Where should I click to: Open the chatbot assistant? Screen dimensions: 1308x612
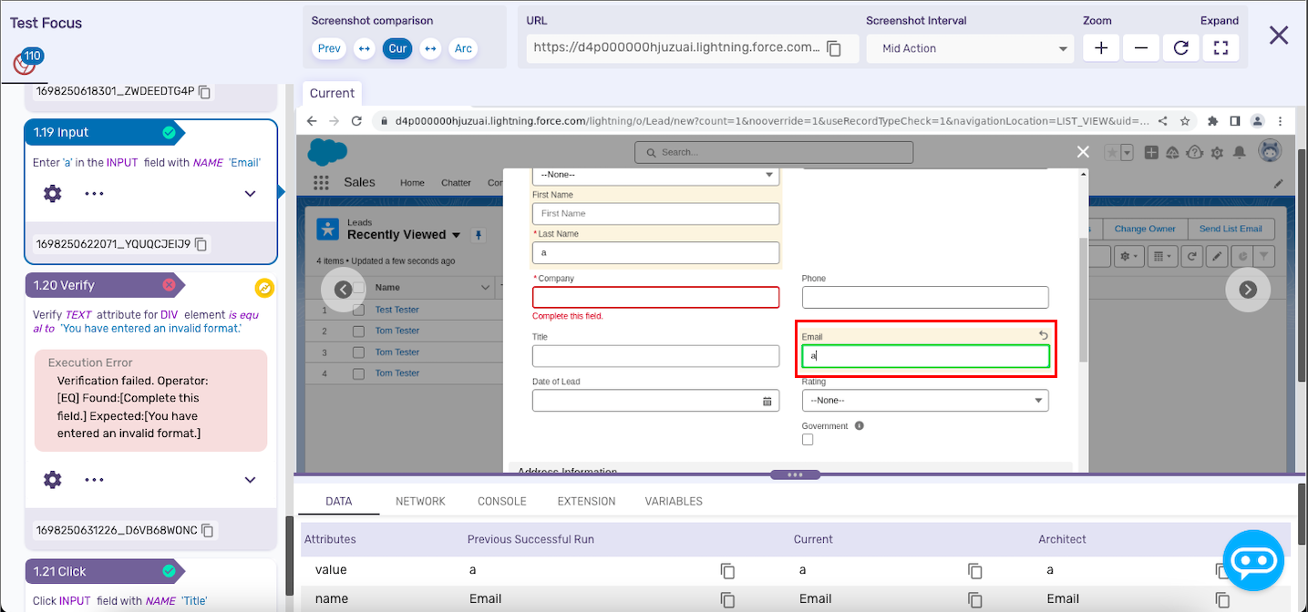[x=1253, y=560]
